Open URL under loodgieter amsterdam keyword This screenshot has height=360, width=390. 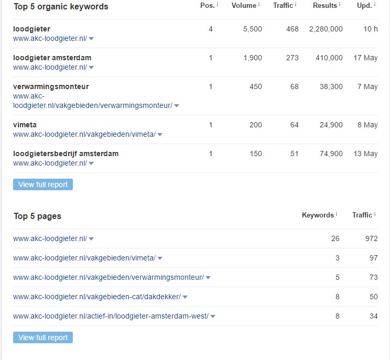click(x=50, y=67)
